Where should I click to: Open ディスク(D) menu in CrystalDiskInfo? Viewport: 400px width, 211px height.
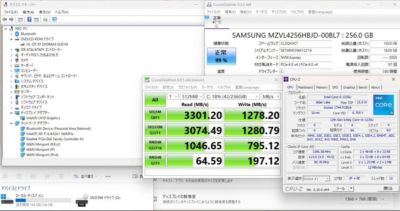coord(279,12)
